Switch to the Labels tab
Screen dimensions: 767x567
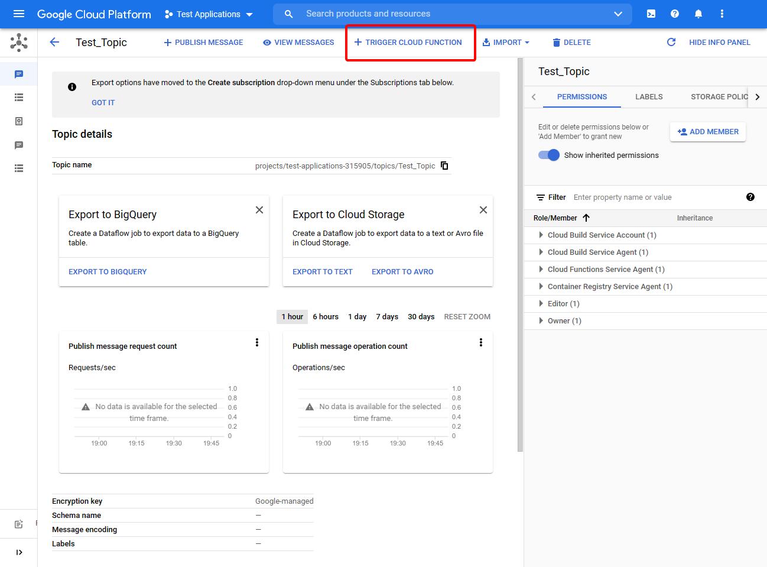(x=649, y=96)
